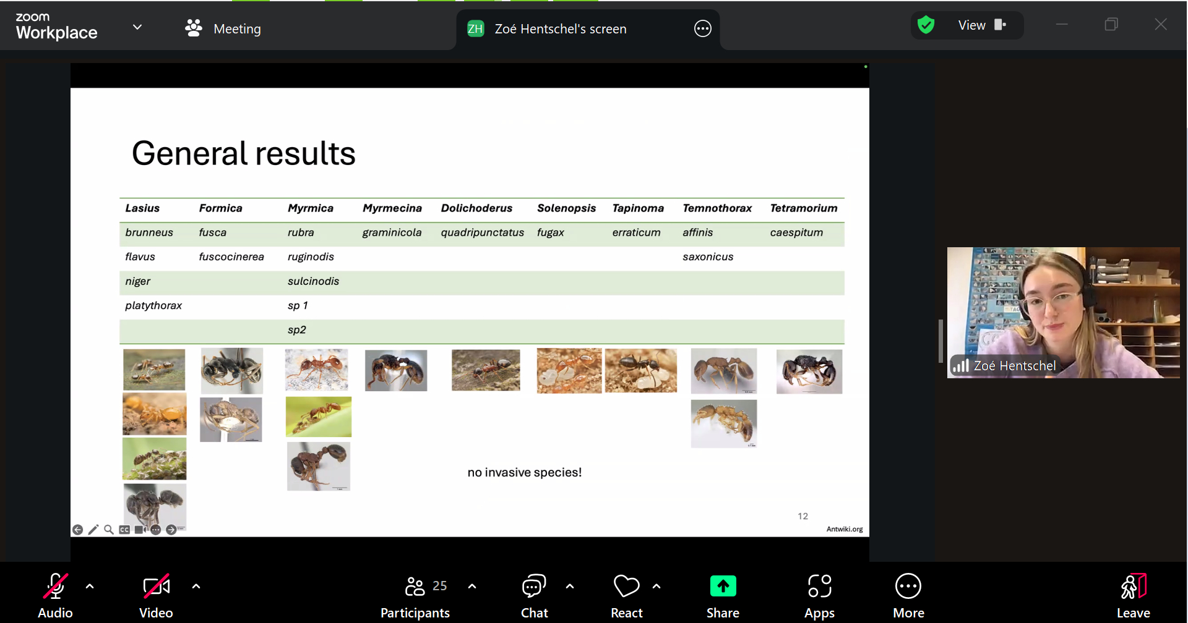Image resolution: width=1188 pixels, height=623 pixels.
Task: Open the Zoom Workplace dropdown arrow
Action: tap(137, 27)
